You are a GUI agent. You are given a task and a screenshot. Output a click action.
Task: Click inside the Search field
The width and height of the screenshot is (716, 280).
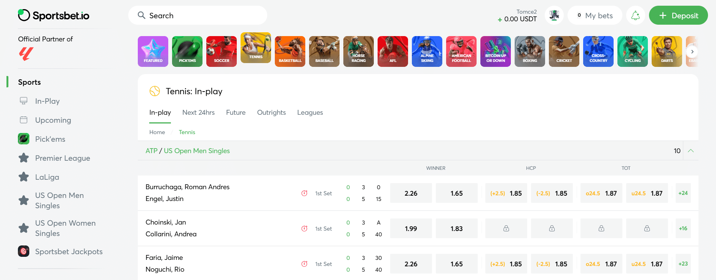(198, 15)
